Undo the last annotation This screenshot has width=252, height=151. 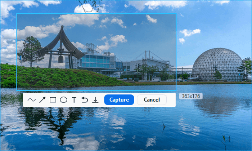[85, 100]
